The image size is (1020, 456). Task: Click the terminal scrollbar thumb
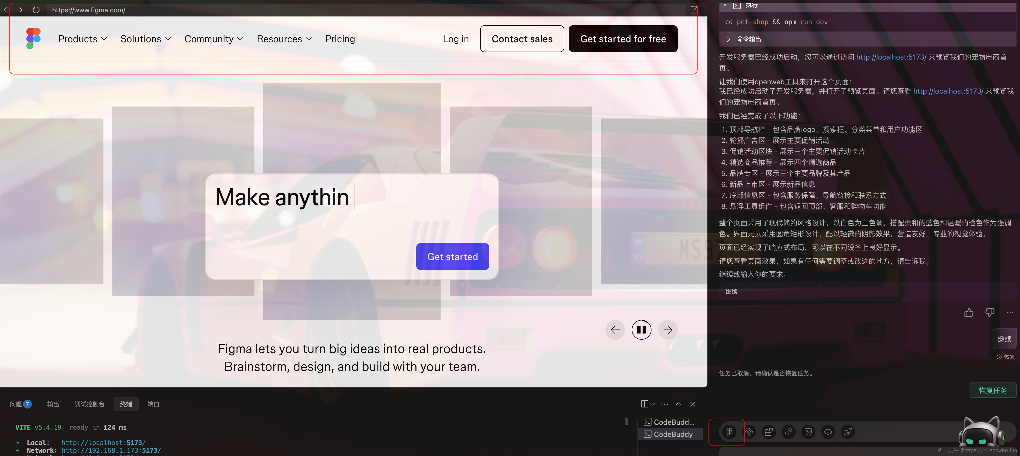tap(627, 421)
